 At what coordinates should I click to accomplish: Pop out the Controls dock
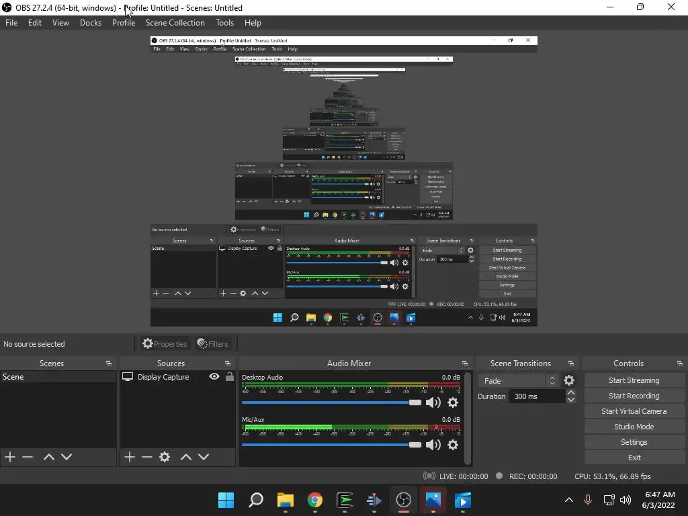click(x=680, y=363)
